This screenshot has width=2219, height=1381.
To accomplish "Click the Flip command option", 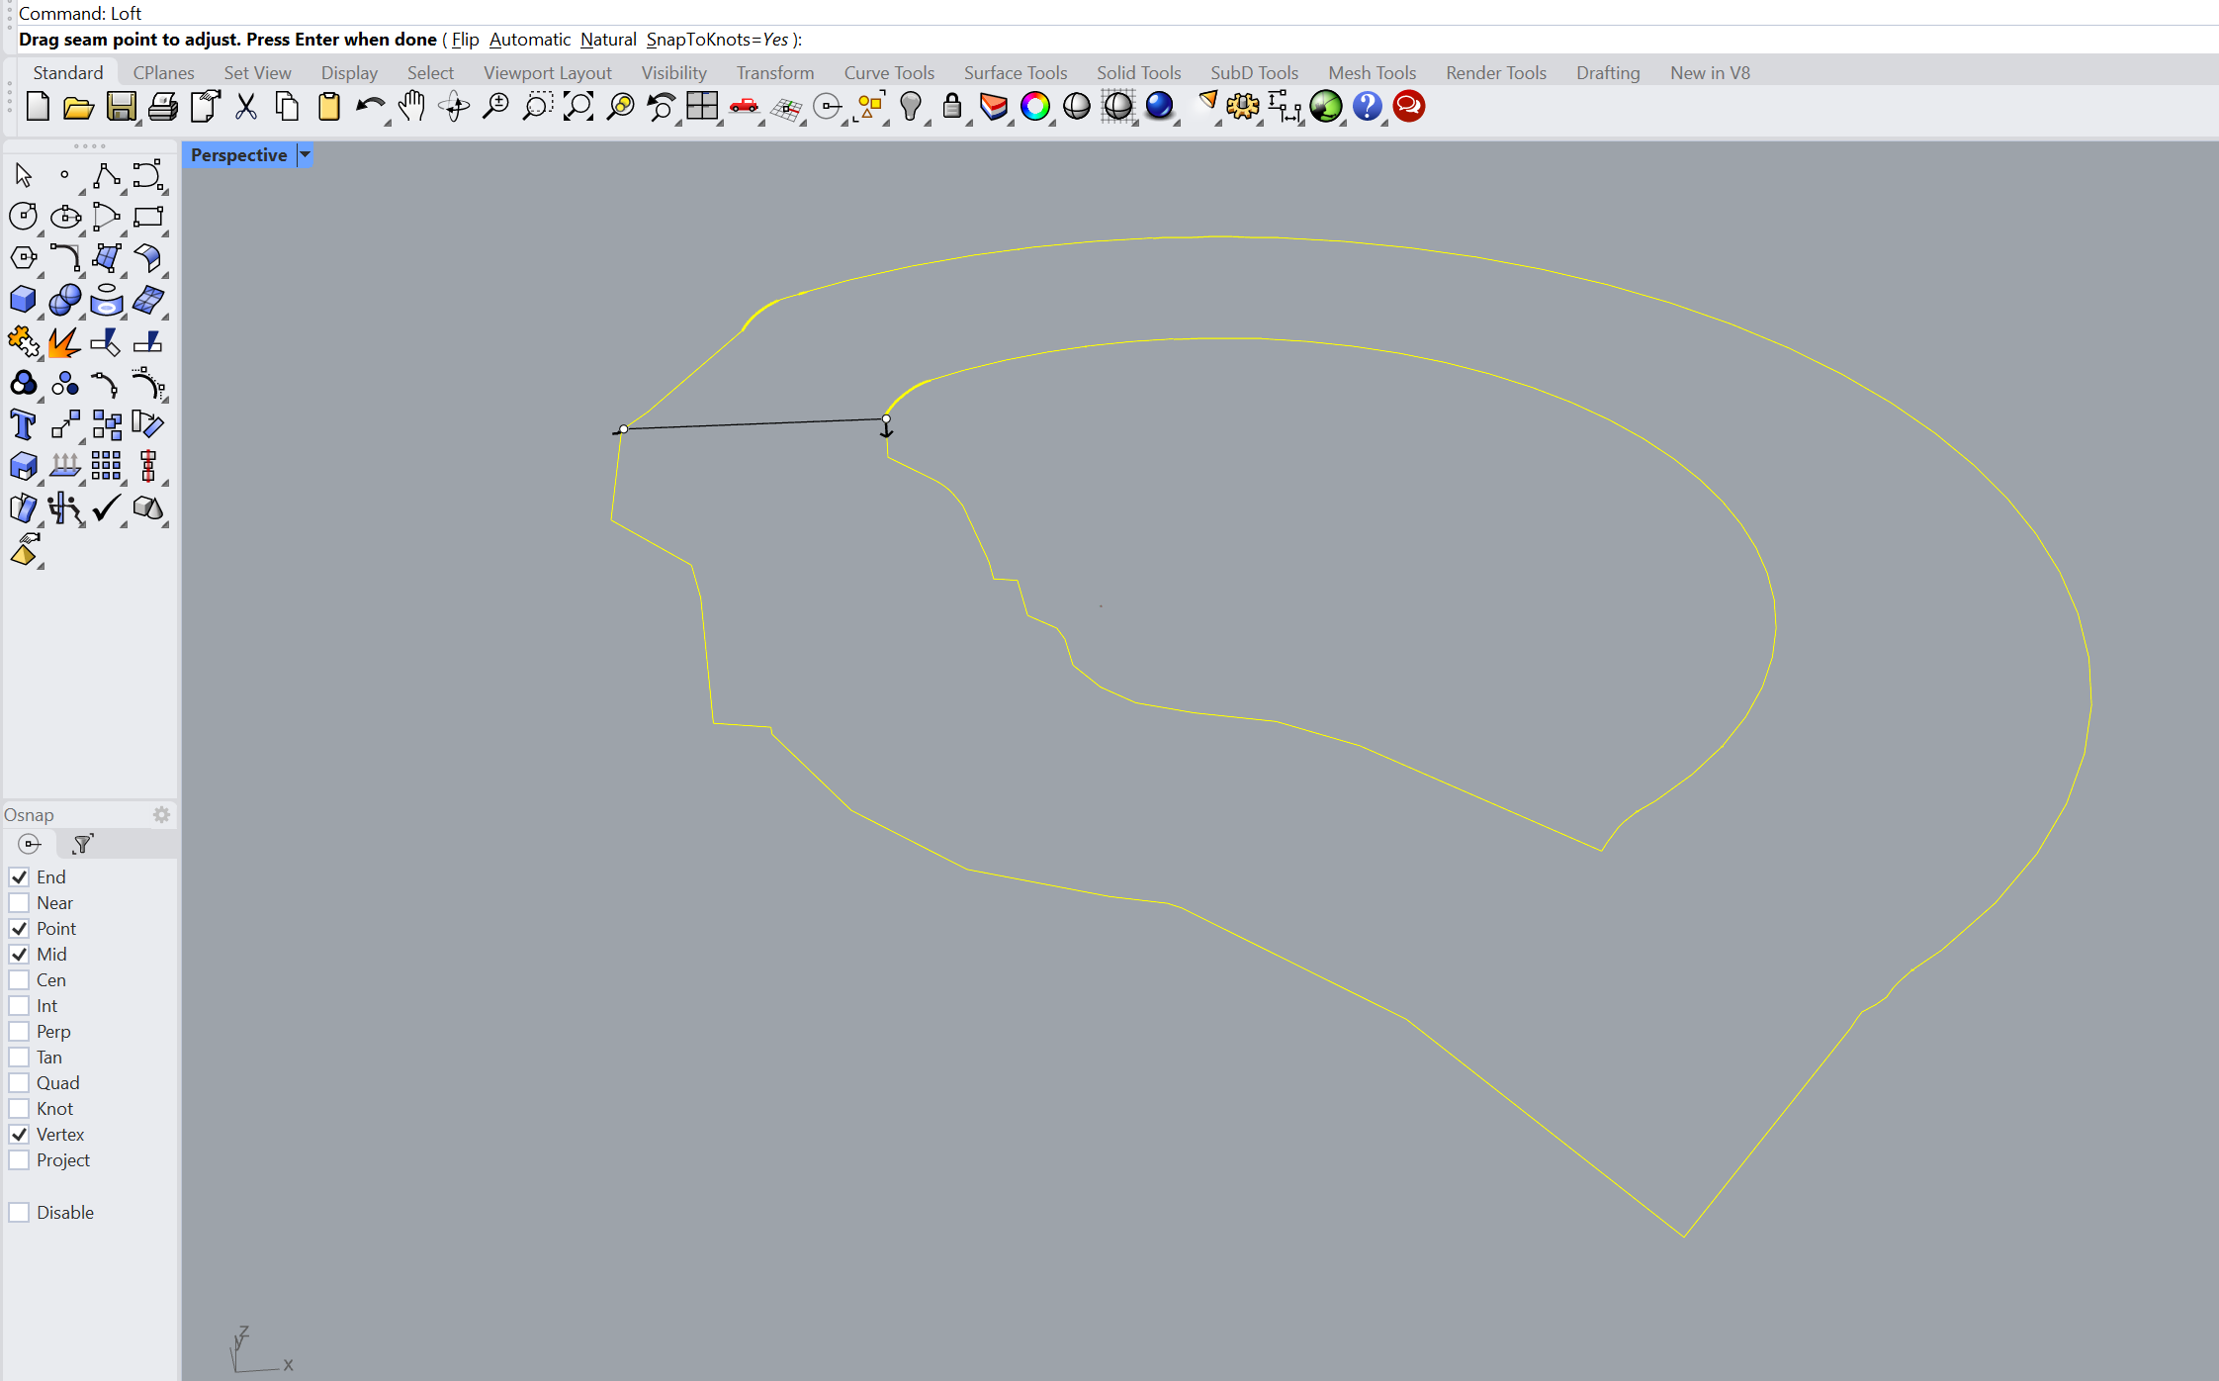I will 465,40.
